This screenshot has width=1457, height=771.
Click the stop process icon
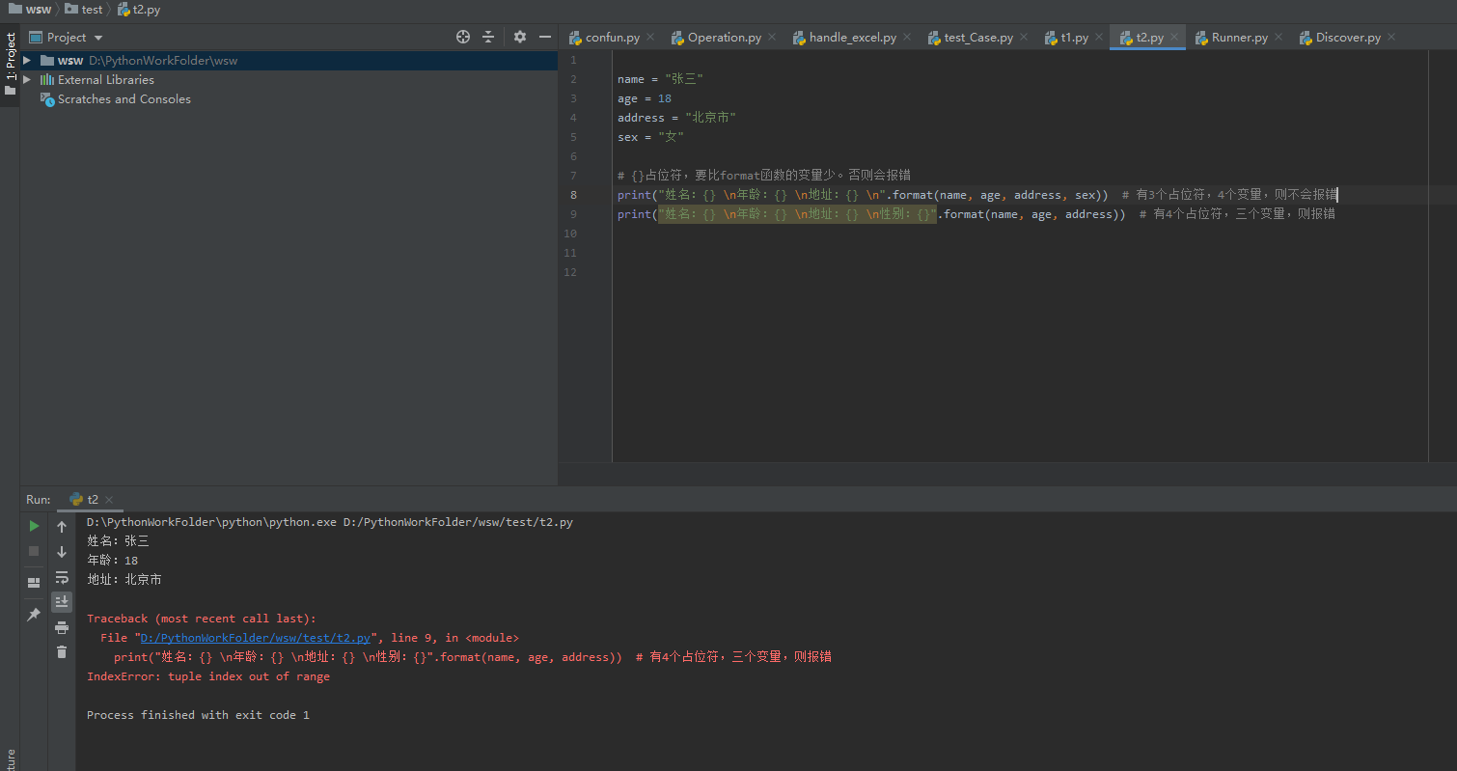coord(34,551)
